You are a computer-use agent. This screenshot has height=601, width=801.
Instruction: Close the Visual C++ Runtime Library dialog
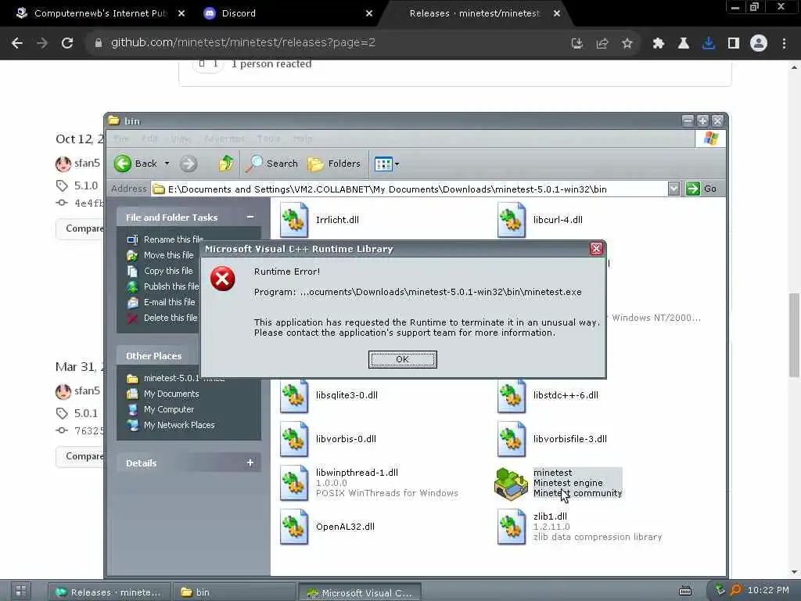pos(596,249)
